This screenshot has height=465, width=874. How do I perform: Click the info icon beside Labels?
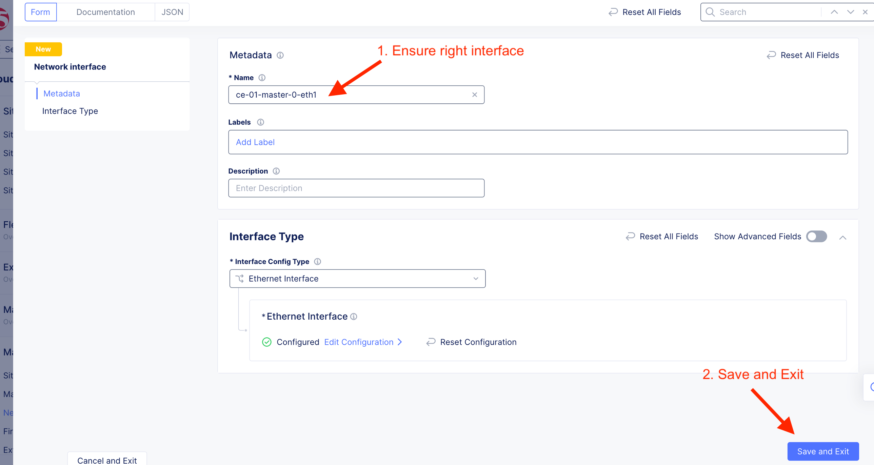click(x=260, y=122)
